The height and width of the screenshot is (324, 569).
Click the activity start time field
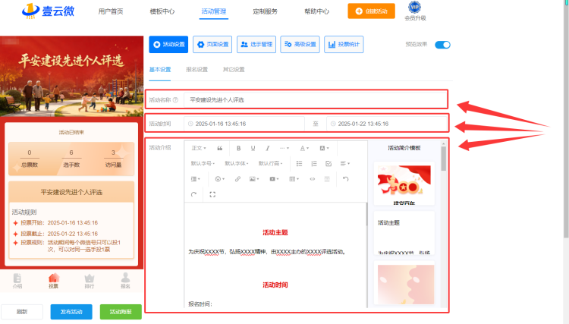(244, 124)
